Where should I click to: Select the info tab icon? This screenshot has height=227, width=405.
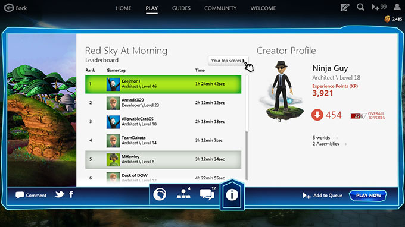(232, 195)
